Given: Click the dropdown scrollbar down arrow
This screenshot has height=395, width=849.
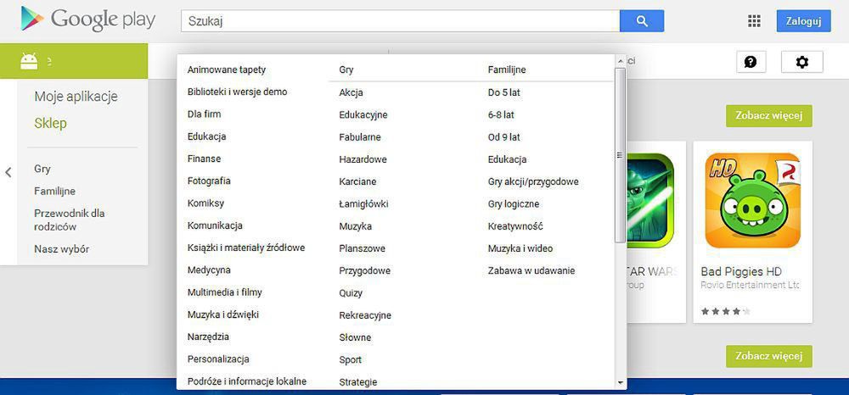Looking at the screenshot, I should [620, 382].
